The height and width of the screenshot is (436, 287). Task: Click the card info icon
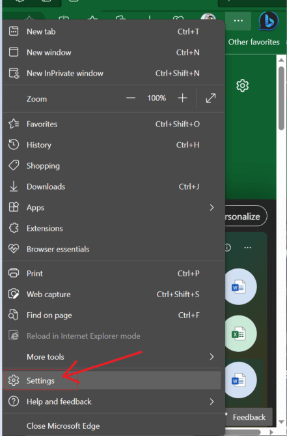click(227, 248)
